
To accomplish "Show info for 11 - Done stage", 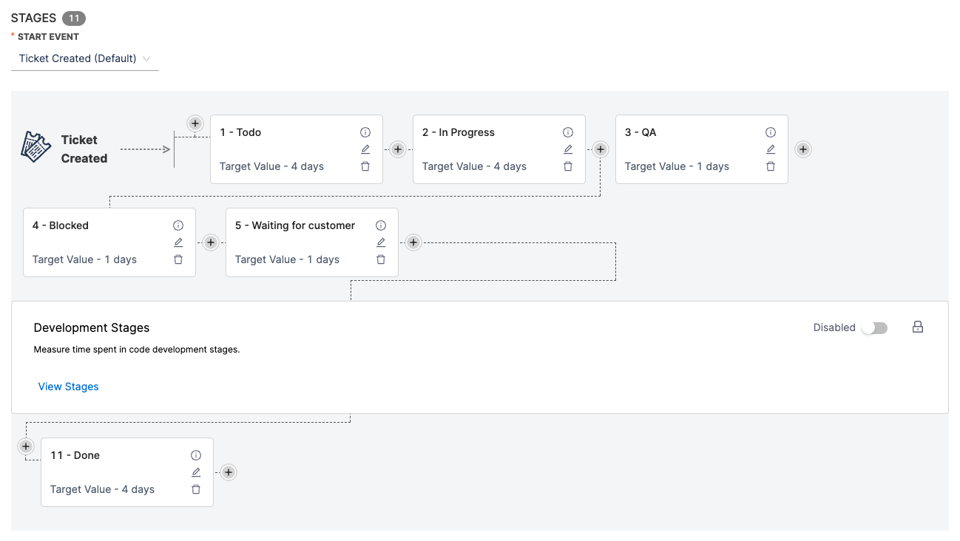I will [x=196, y=455].
